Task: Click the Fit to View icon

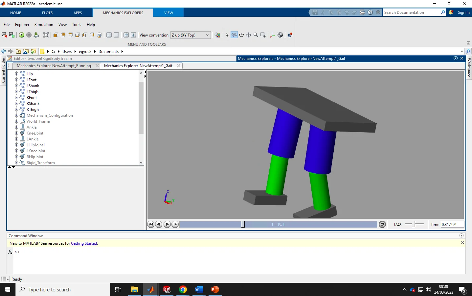Action: (x=46, y=35)
